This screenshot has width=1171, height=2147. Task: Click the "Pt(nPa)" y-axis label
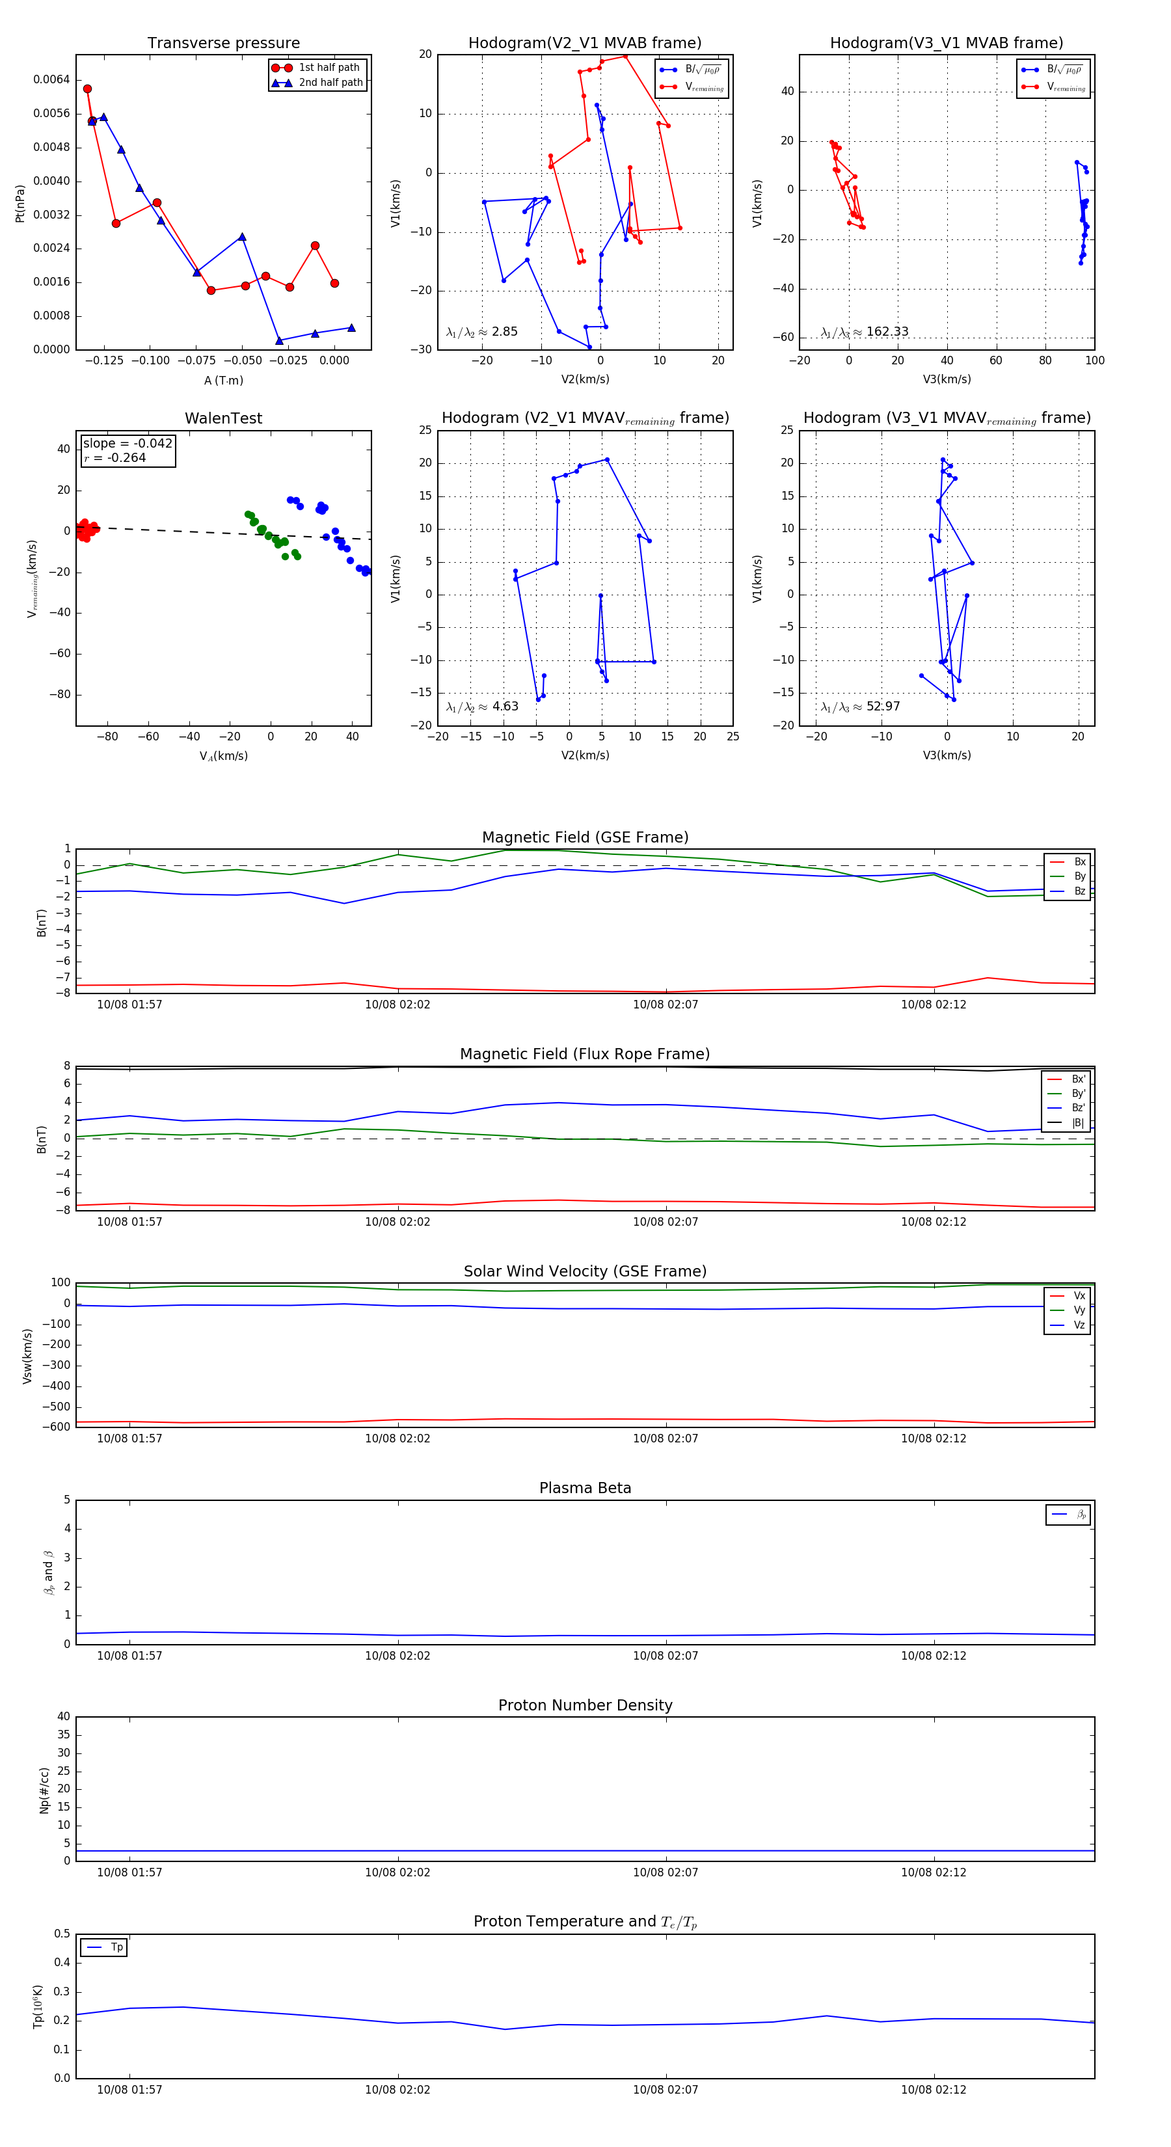20,202
